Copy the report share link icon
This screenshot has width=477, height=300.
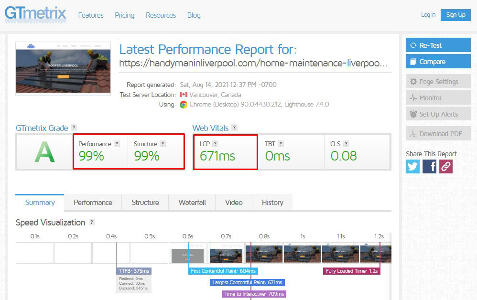point(445,166)
